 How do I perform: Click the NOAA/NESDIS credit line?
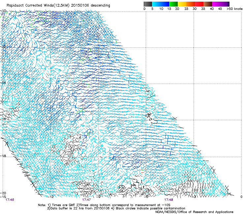[194, 212]
